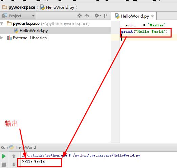Open the Project view dropdown
The width and height of the screenshot is (177, 168).
point(33,16)
